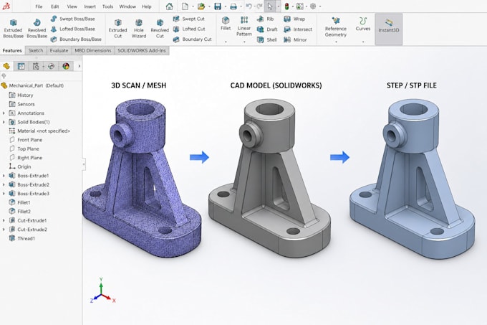The height and width of the screenshot is (325, 487).
Task: Open dropdown arrow below Fillet
Action: [x=226, y=42]
